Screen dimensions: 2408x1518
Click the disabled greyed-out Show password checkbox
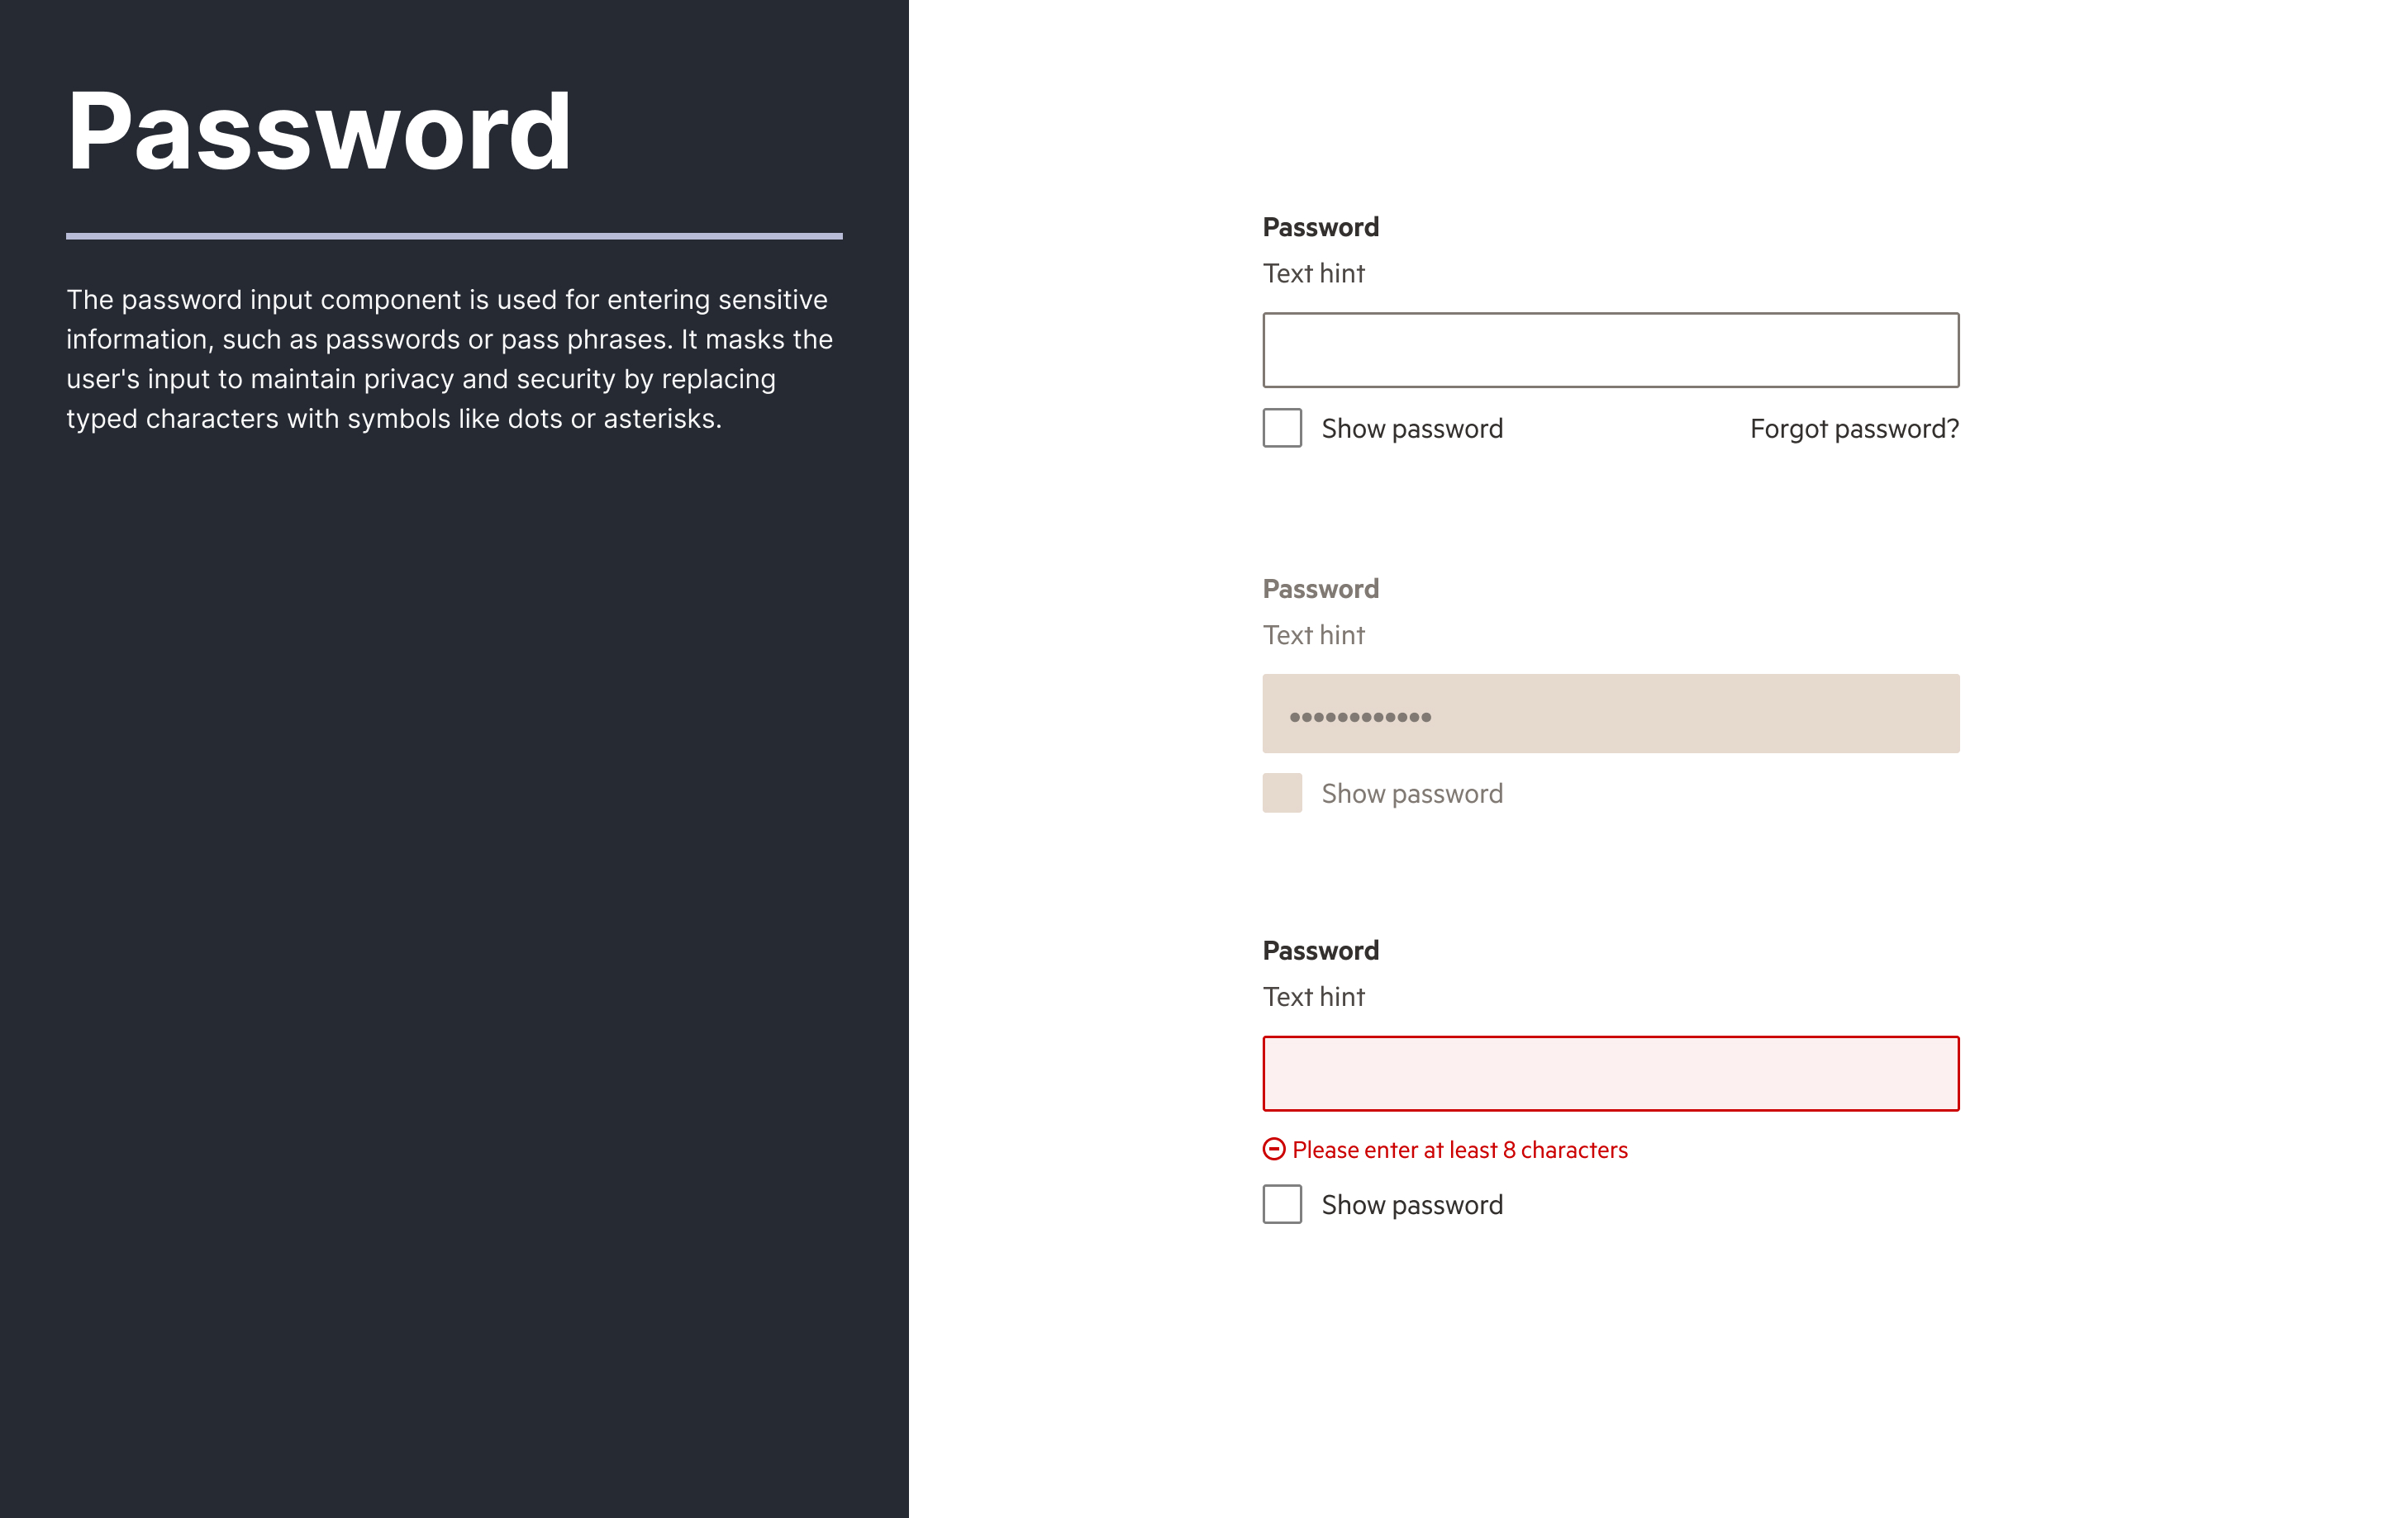(1282, 793)
